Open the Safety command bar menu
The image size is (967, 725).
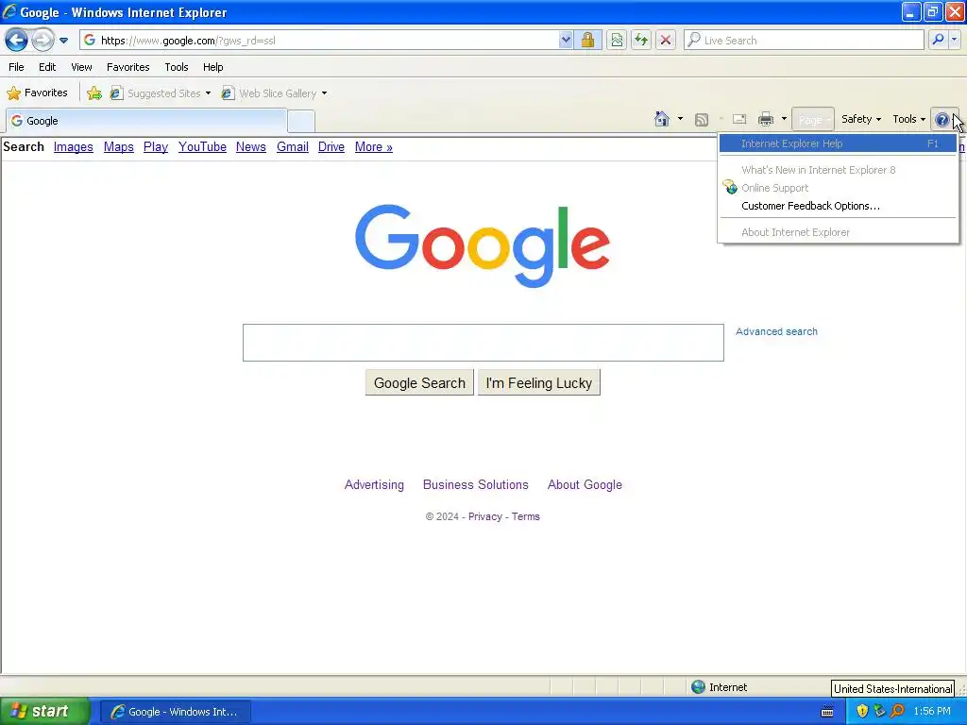861,119
